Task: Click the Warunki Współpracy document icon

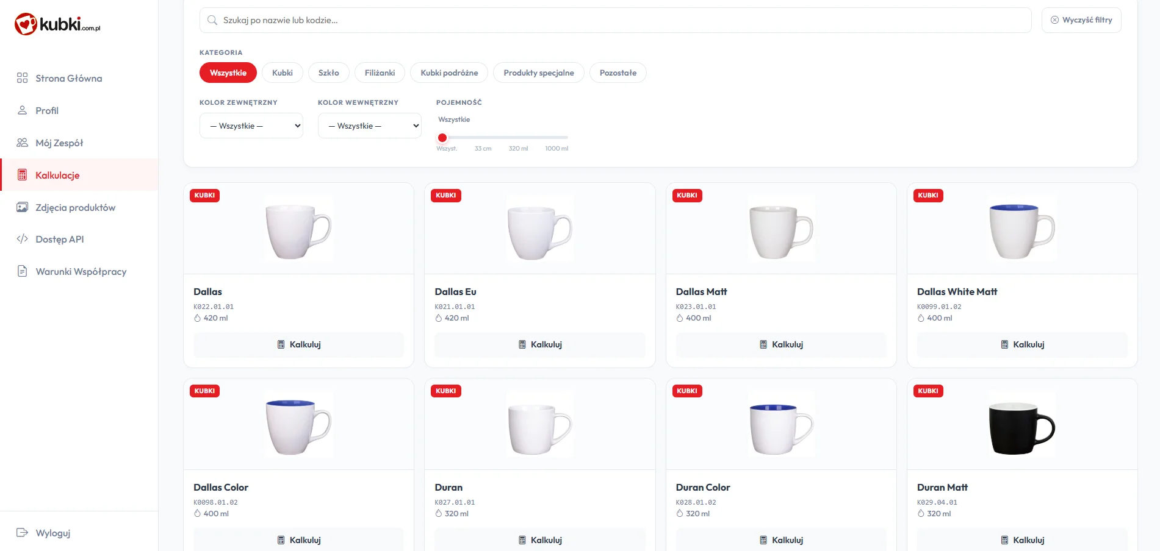Action: pos(23,271)
